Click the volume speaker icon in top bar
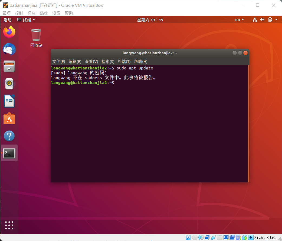Screen dimensions: 282x241 (262, 19)
